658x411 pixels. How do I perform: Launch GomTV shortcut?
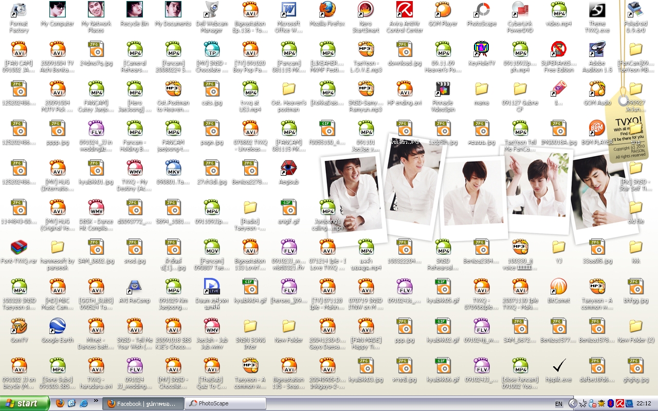click(x=19, y=326)
